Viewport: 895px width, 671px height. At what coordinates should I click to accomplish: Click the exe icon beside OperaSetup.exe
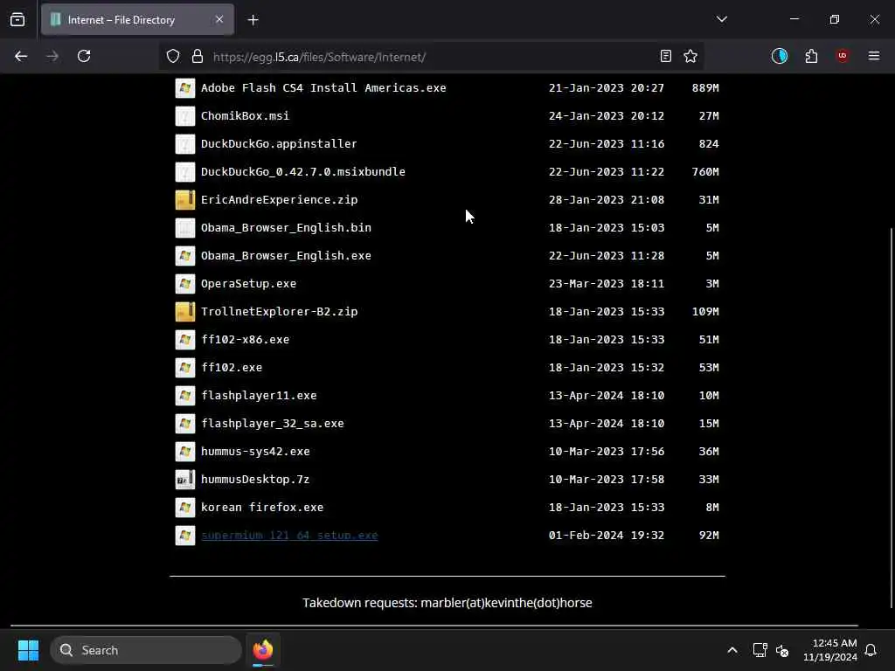[185, 284]
